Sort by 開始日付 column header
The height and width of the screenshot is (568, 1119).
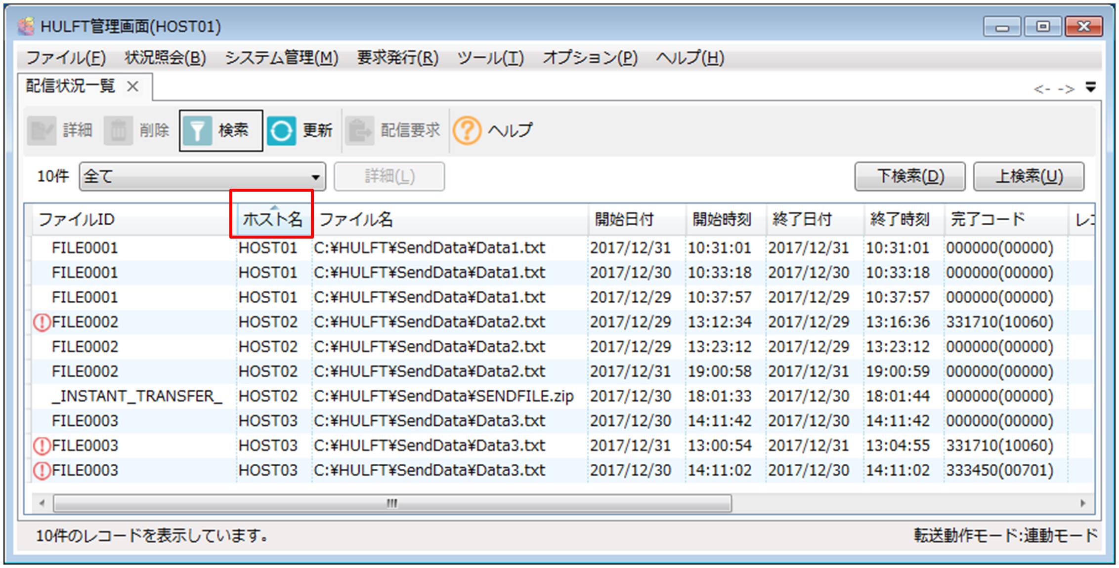(638, 219)
